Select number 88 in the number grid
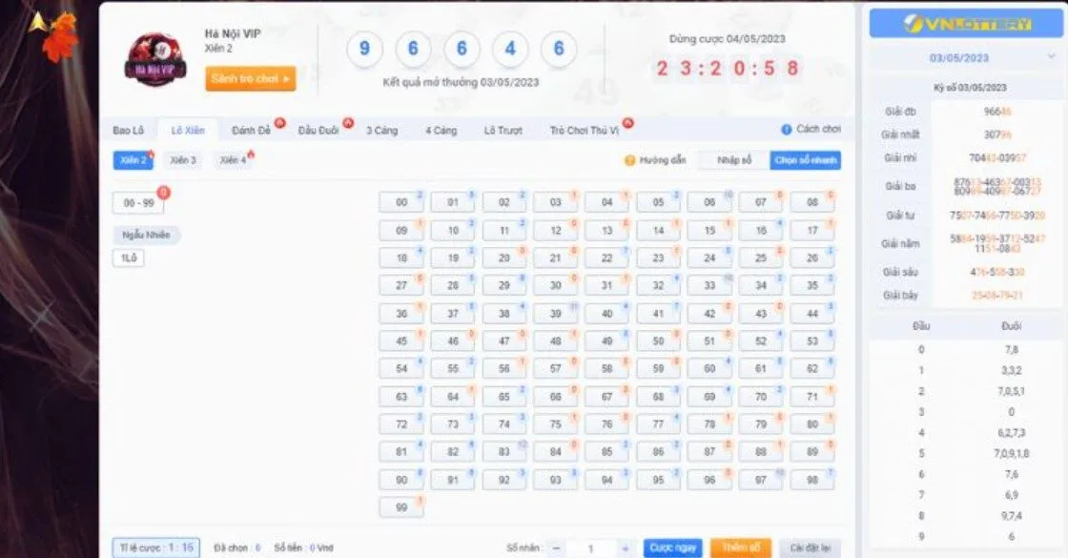The width and height of the screenshot is (1068, 558). (760, 453)
